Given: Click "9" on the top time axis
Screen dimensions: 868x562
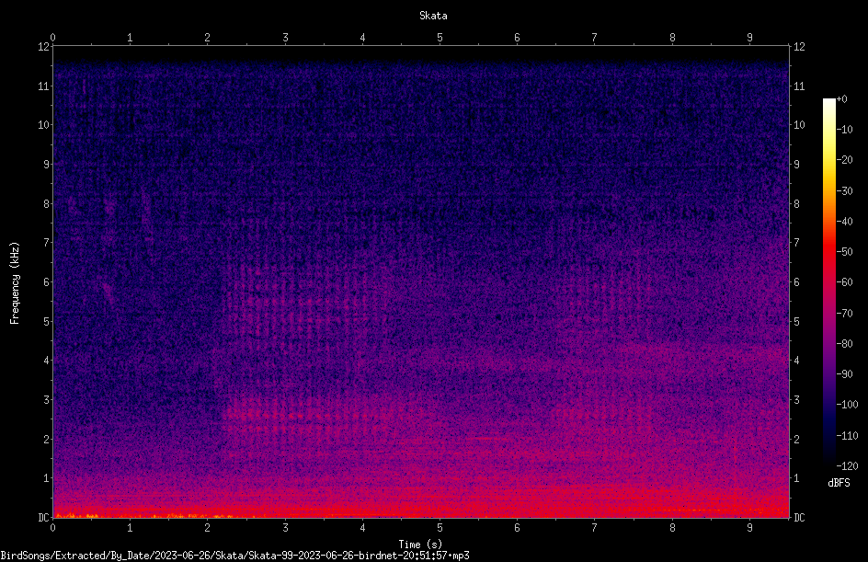Looking at the screenshot, I should [749, 38].
